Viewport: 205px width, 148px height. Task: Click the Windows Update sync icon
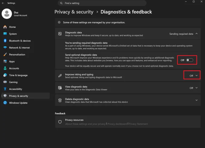coord(5,103)
